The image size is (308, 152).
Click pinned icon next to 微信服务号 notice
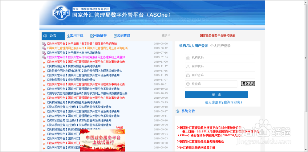[x=44, y=44]
